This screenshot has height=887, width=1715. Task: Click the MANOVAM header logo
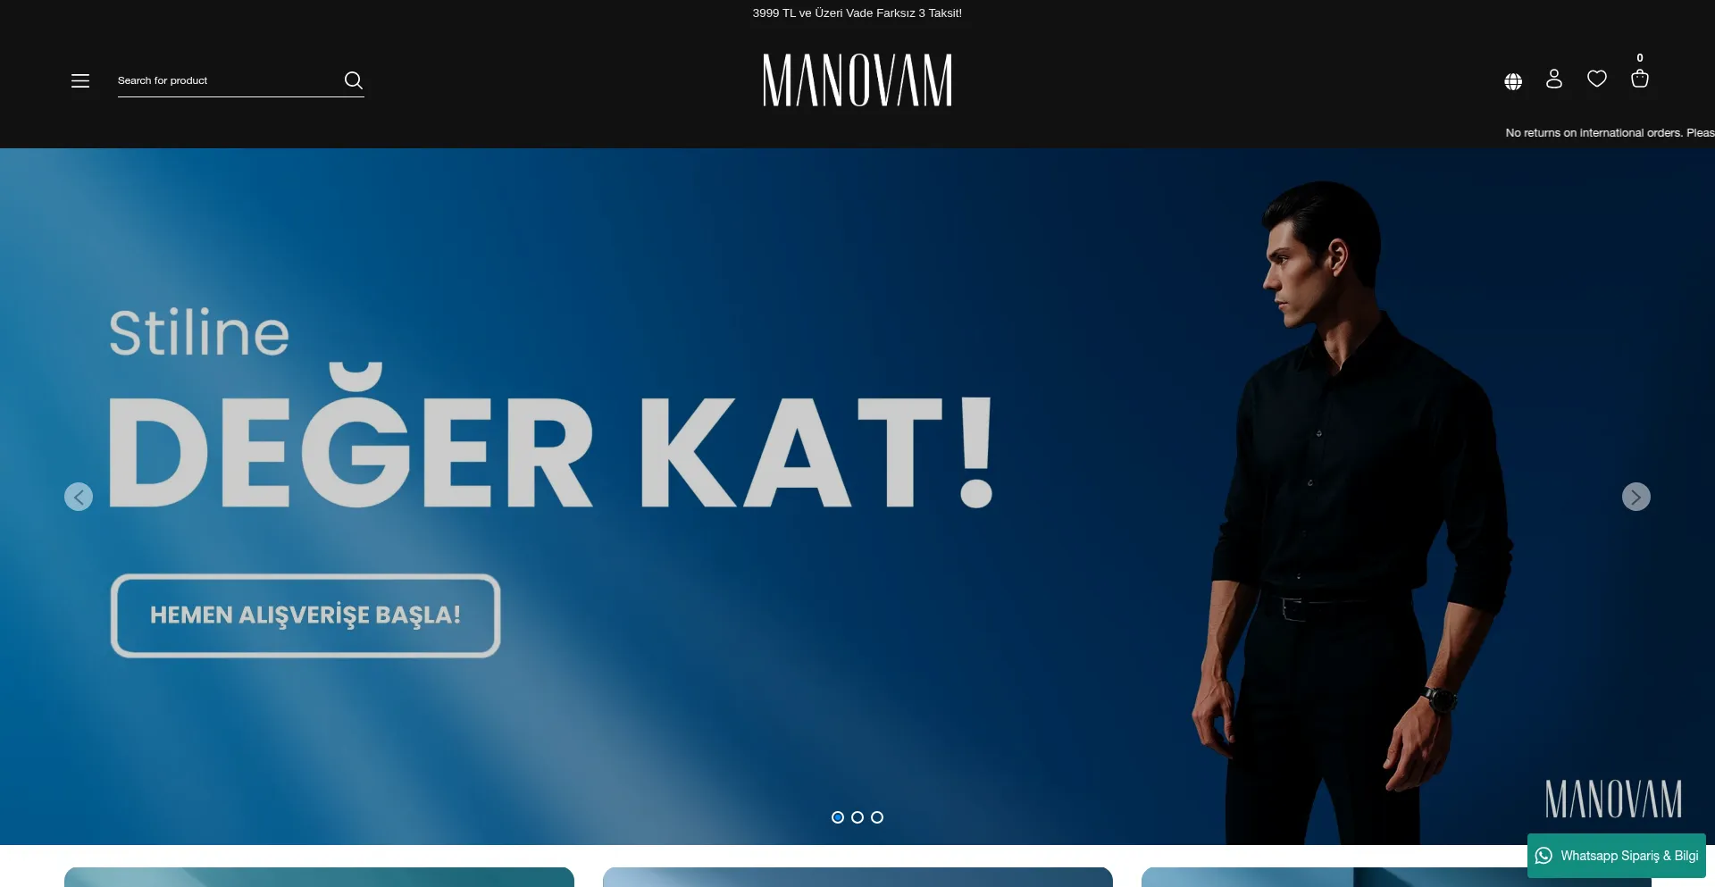857,80
